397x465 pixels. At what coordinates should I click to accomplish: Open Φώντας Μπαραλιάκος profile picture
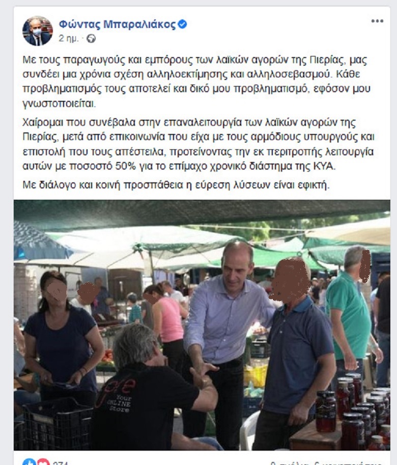click(x=37, y=31)
